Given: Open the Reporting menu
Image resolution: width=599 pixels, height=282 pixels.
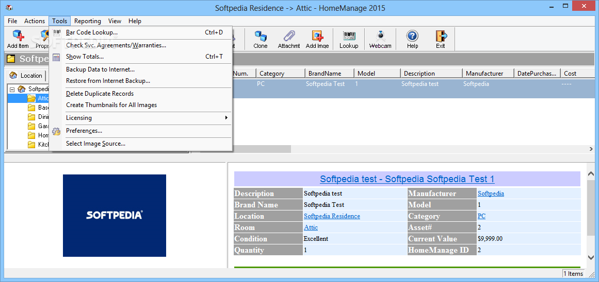Looking at the screenshot, I should point(88,21).
